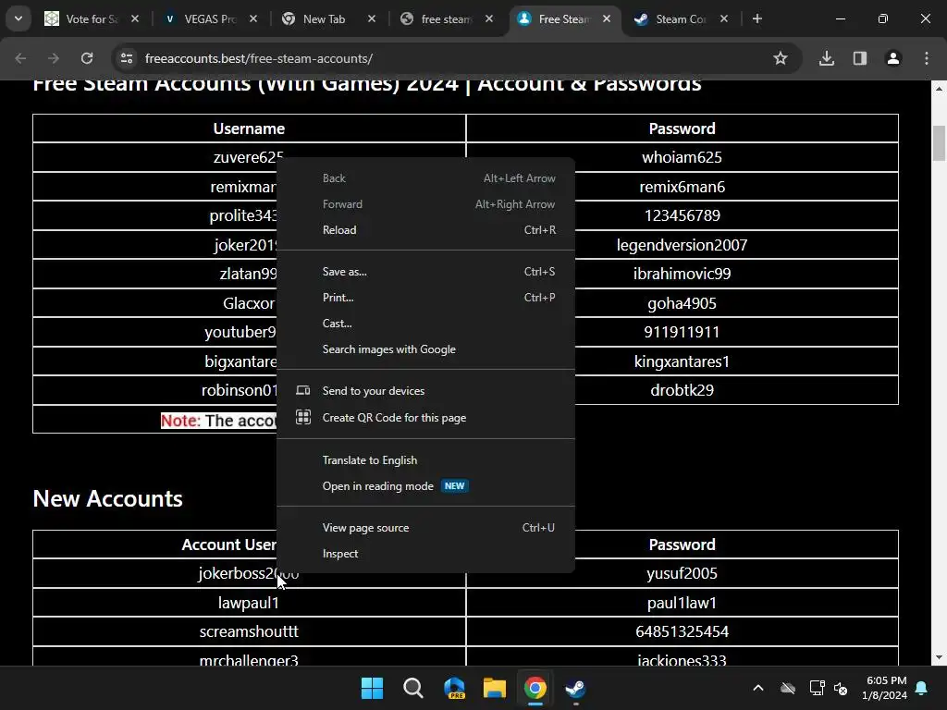Open the muted volume tray icon

point(840,688)
